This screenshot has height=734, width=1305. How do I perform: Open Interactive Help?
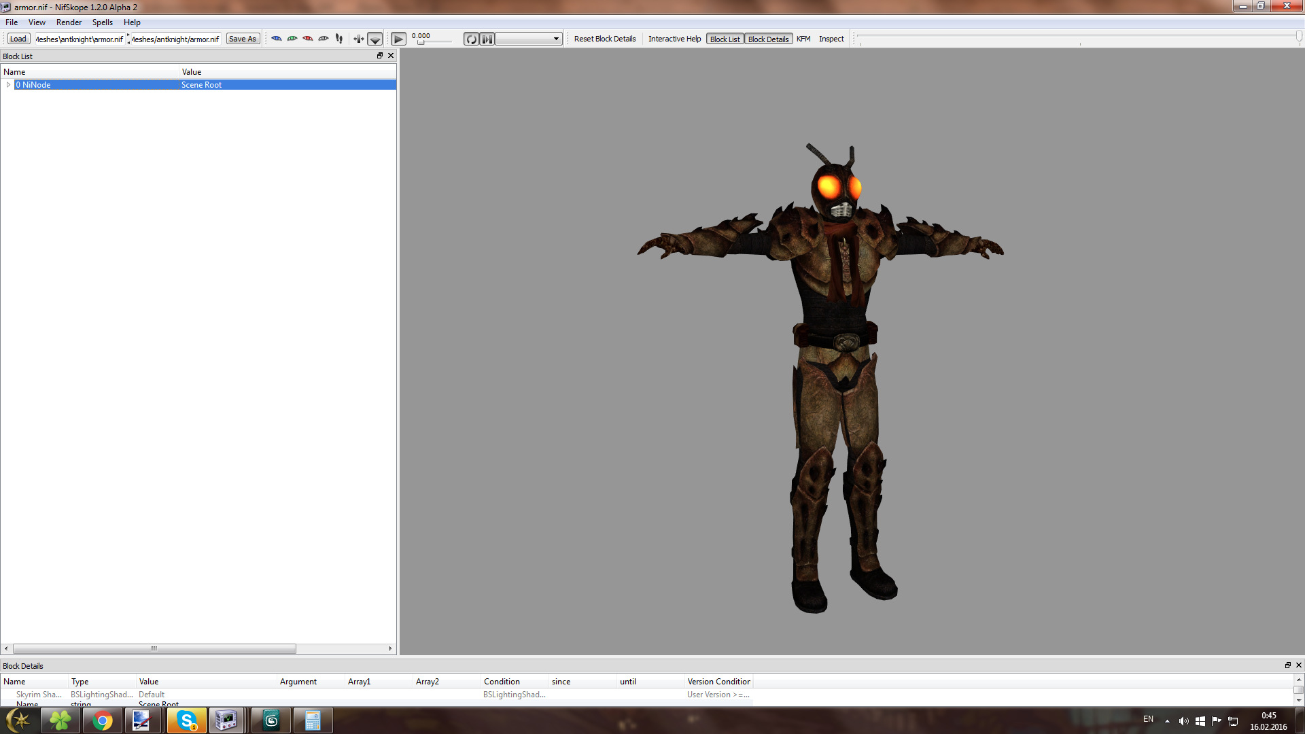point(674,39)
